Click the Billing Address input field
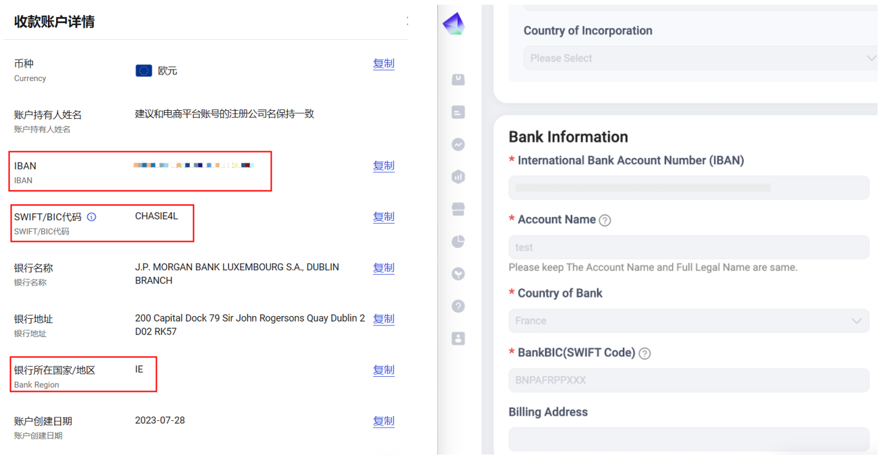881x460 pixels. pos(689,439)
